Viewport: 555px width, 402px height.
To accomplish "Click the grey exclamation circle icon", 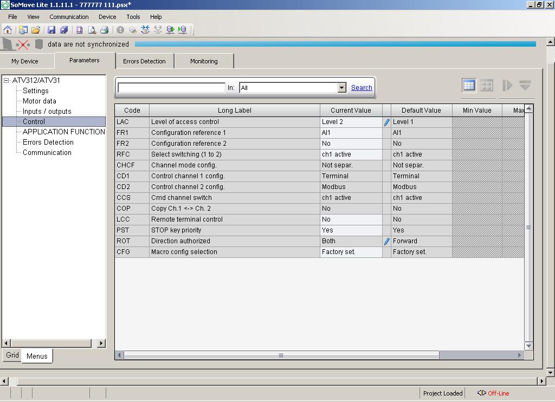I will pos(120,30).
